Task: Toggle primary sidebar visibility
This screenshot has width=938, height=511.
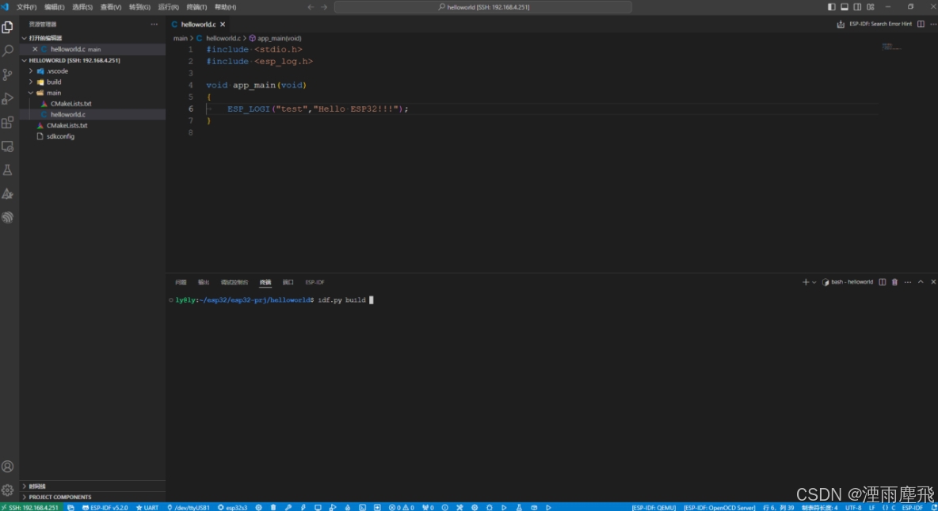Action: 832,6
